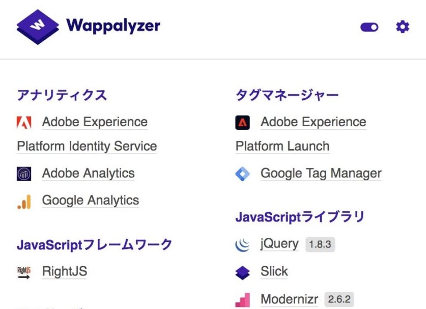Open the Slick technology link
426x309 pixels.
coord(274,271)
